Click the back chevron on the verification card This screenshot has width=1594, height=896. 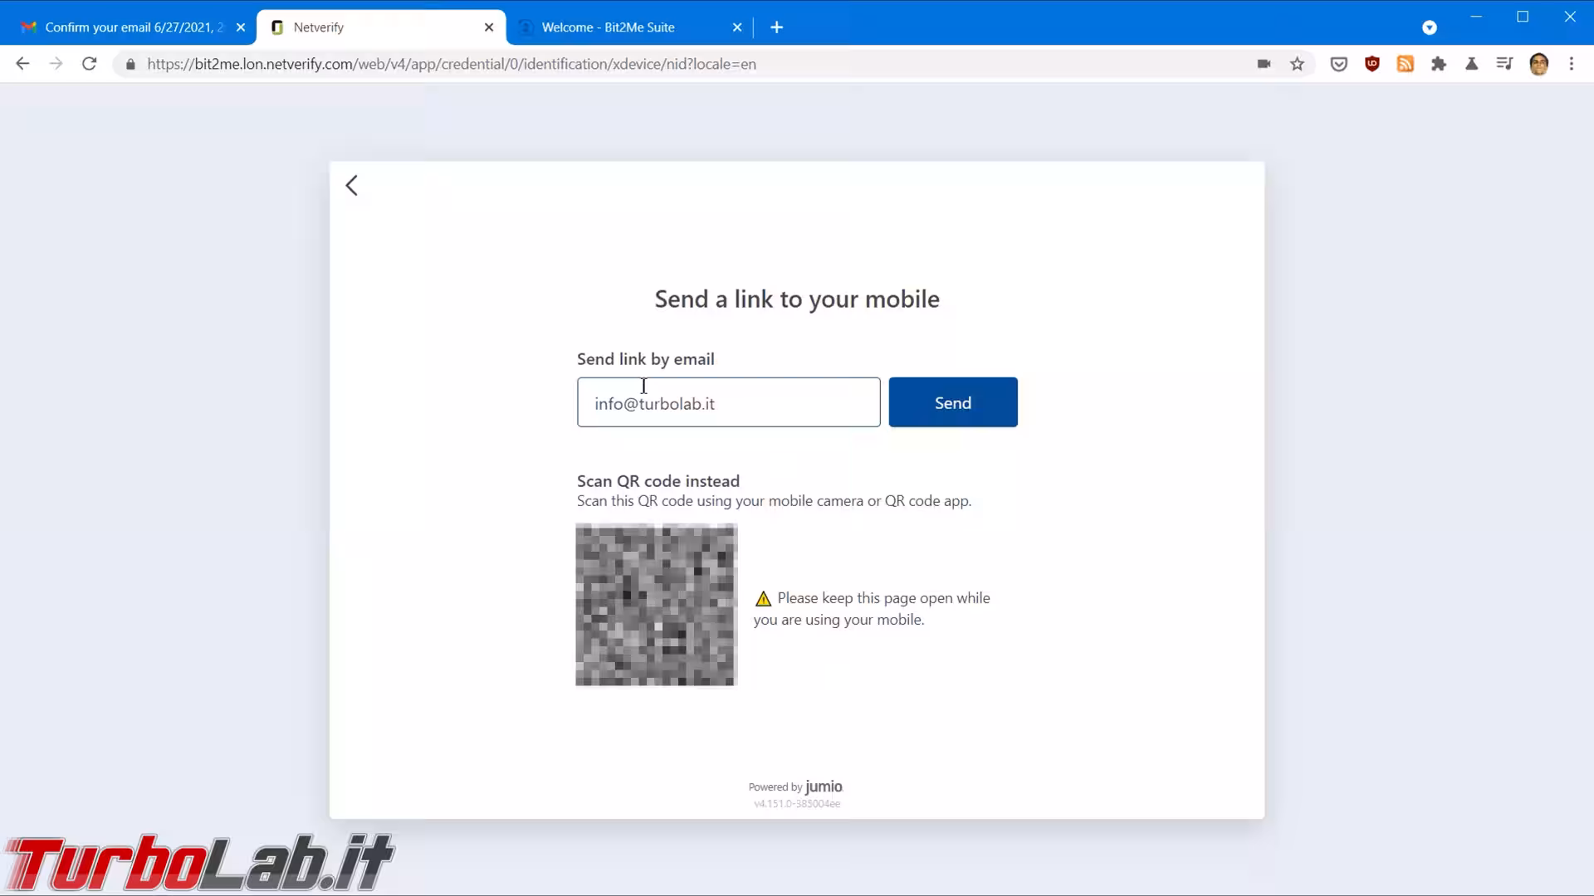352,185
